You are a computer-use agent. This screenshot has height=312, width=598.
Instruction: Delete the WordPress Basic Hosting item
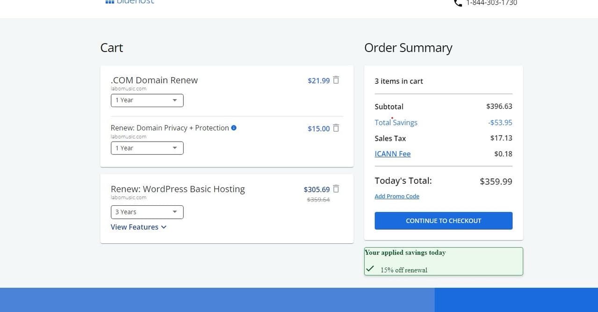tap(336, 189)
